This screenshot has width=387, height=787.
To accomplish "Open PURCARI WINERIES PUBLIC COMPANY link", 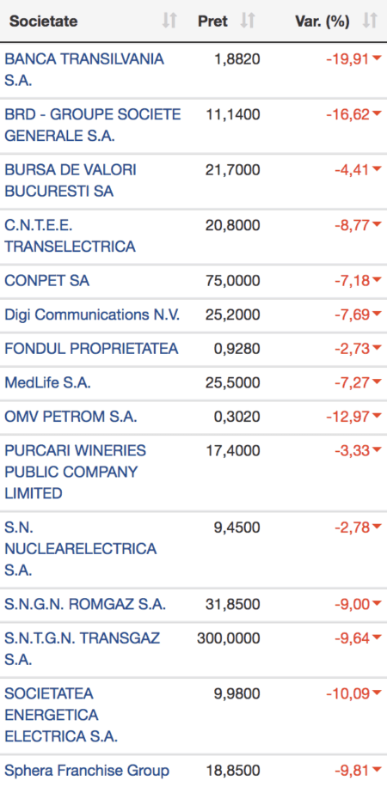I will tap(76, 472).
